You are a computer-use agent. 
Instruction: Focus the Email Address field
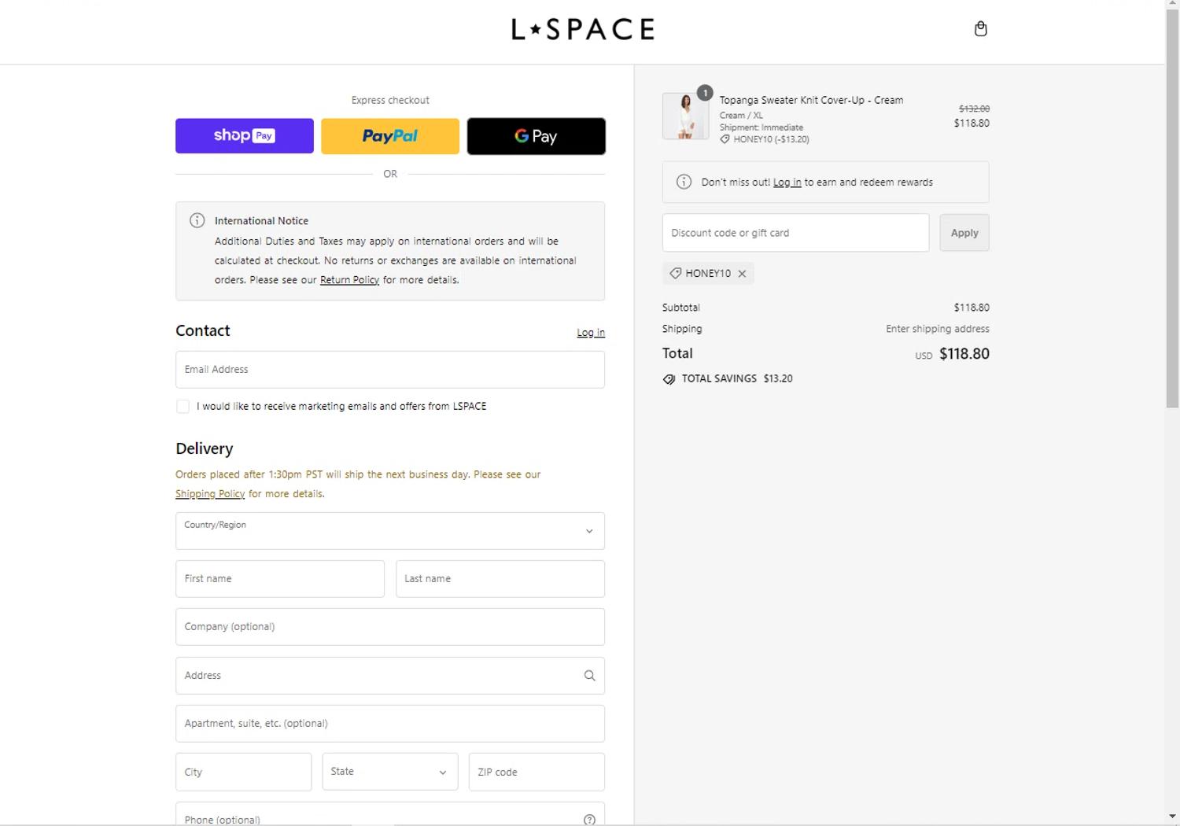(x=390, y=370)
